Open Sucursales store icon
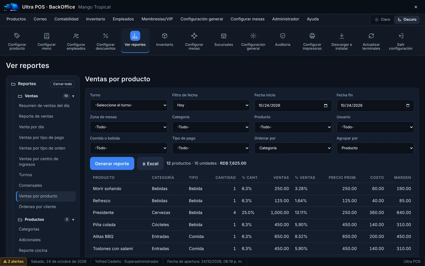The width and height of the screenshot is (425, 266). [224, 36]
